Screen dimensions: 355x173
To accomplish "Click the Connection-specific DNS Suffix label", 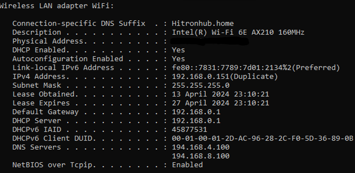I will (x=79, y=23).
